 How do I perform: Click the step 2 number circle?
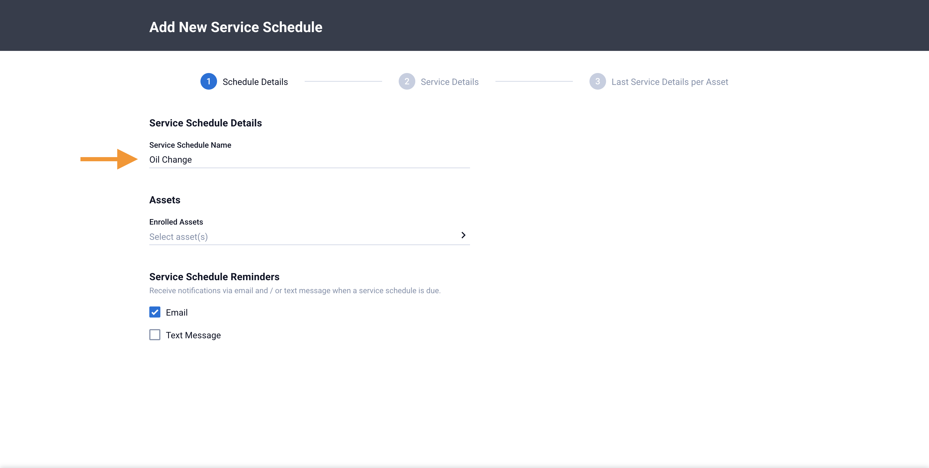tap(406, 82)
